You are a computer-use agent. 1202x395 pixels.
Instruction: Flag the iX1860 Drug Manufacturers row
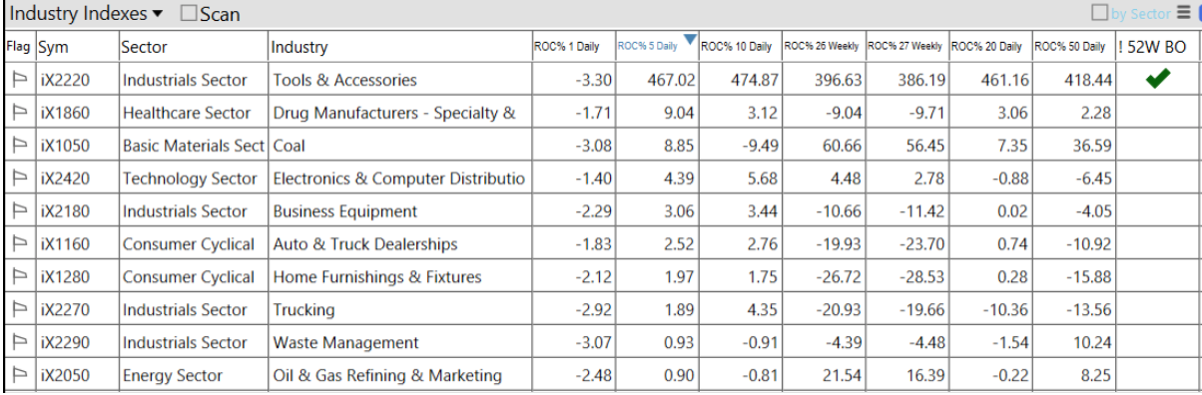tap(19, 113)
